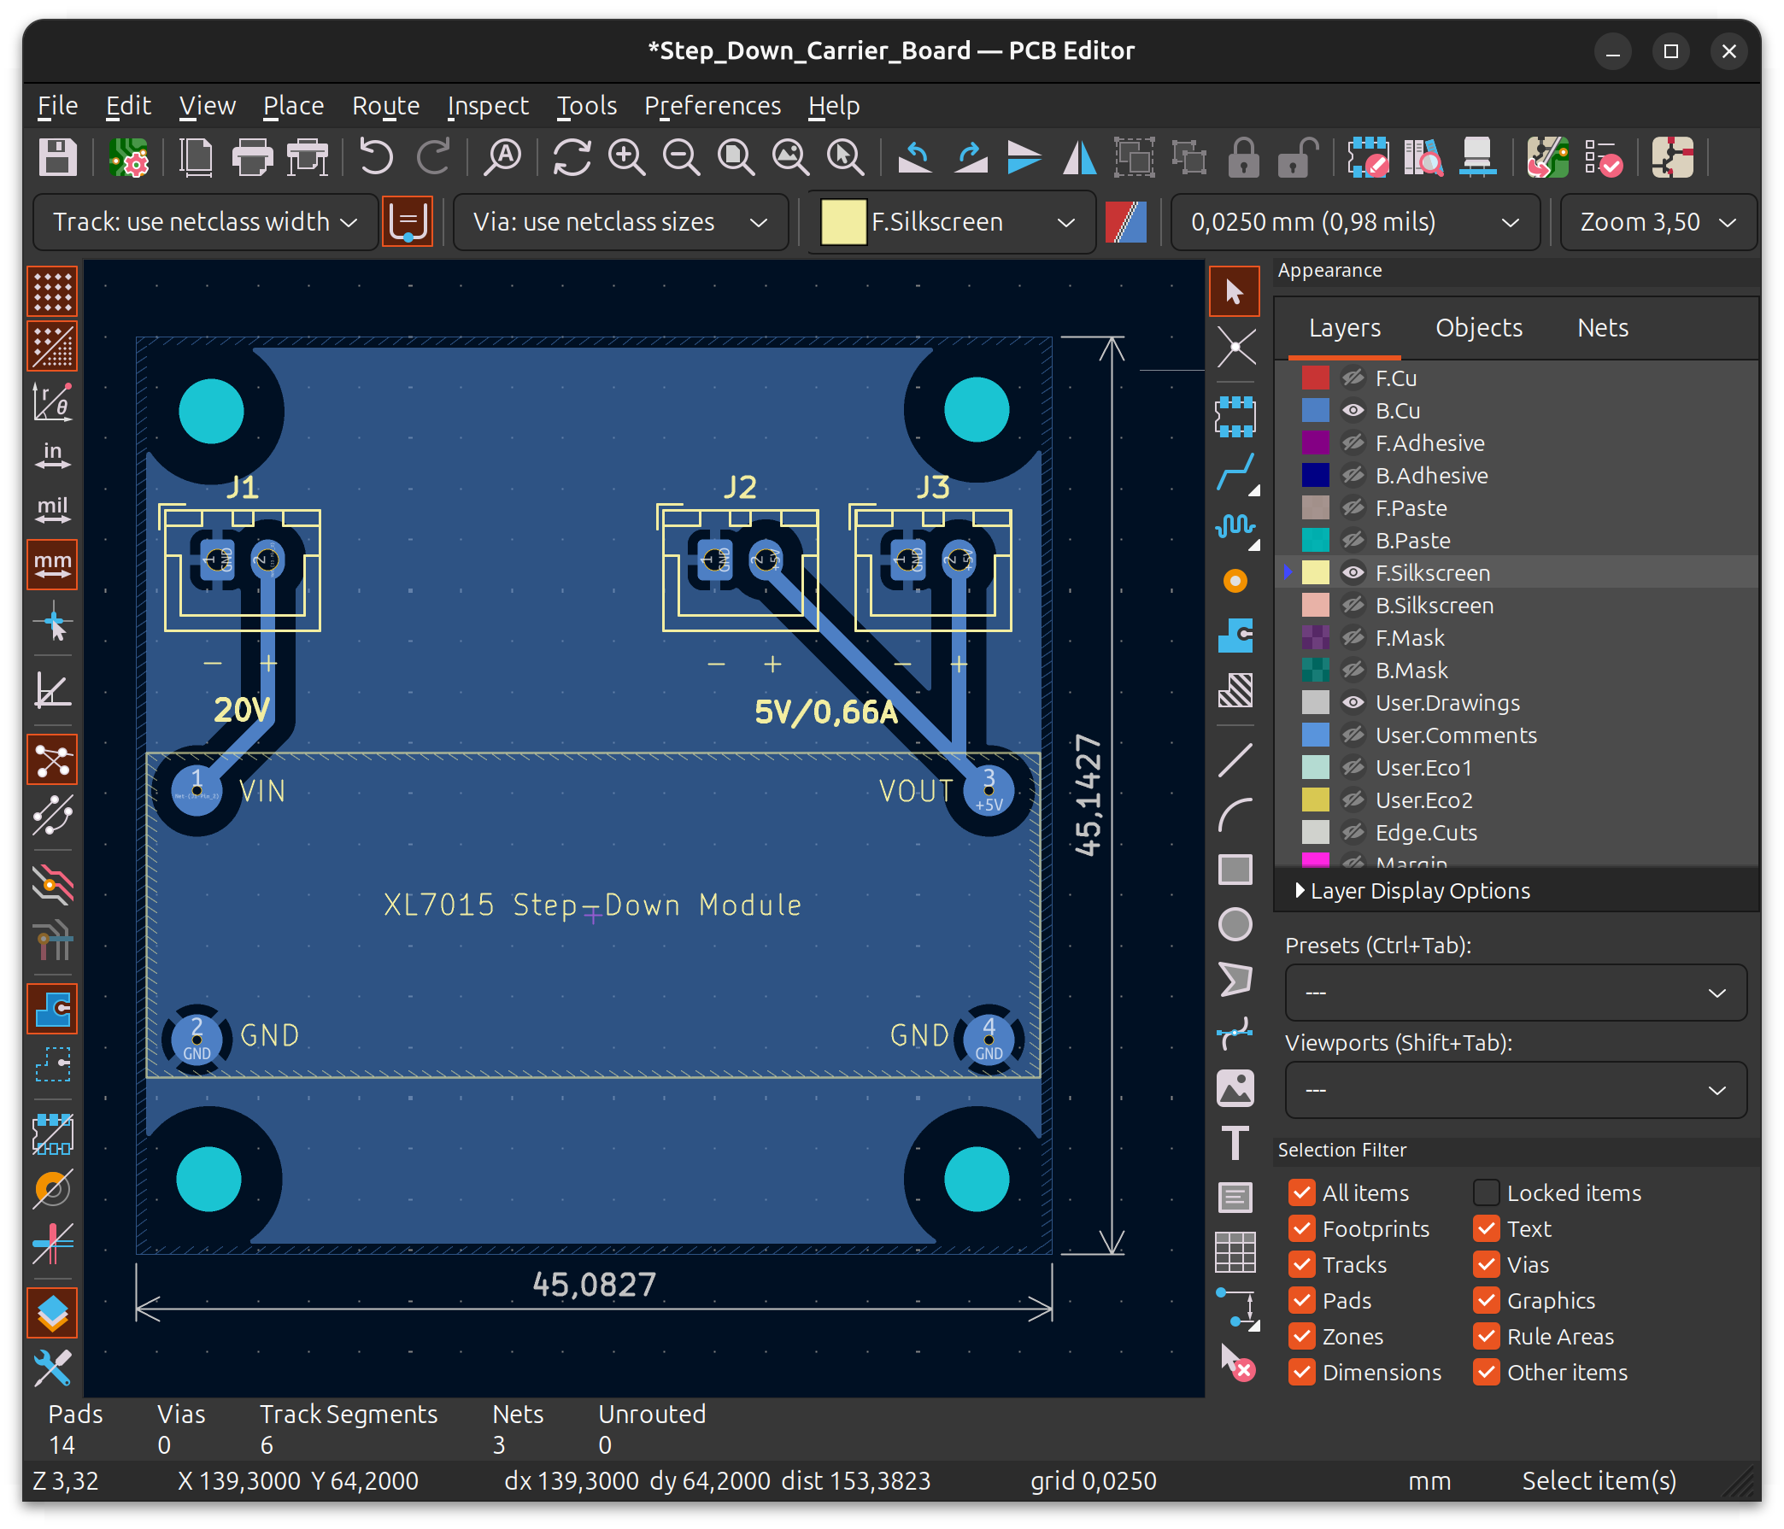Image resolution: width=1784 pixels, height=1529 pixels.
Task: Open the Zoom level dropdown
Action: (x=1658, y=222)
